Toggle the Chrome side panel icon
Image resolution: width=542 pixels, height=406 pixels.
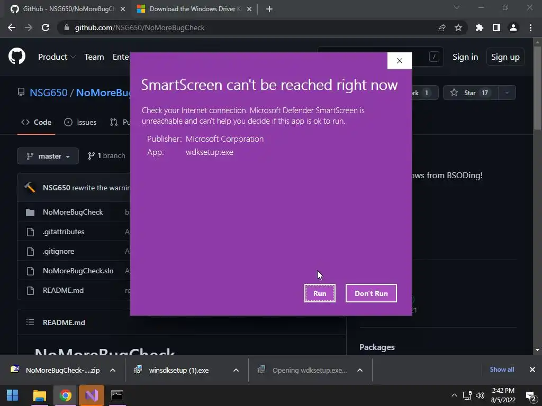coord(496,27)
